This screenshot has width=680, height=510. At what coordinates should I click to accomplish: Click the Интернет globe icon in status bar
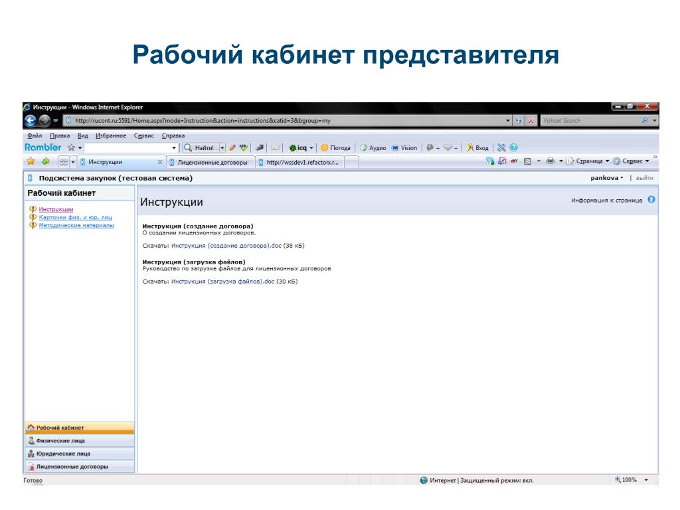click(424, 480)
